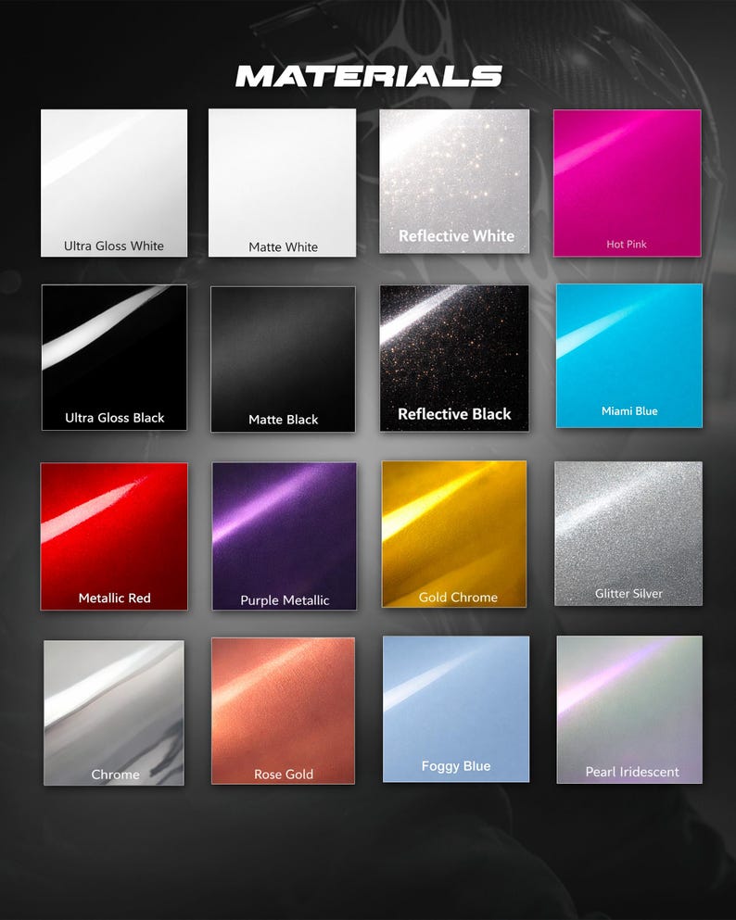
Task: Pick the Reflective White swatch
Action: (454, 182)
